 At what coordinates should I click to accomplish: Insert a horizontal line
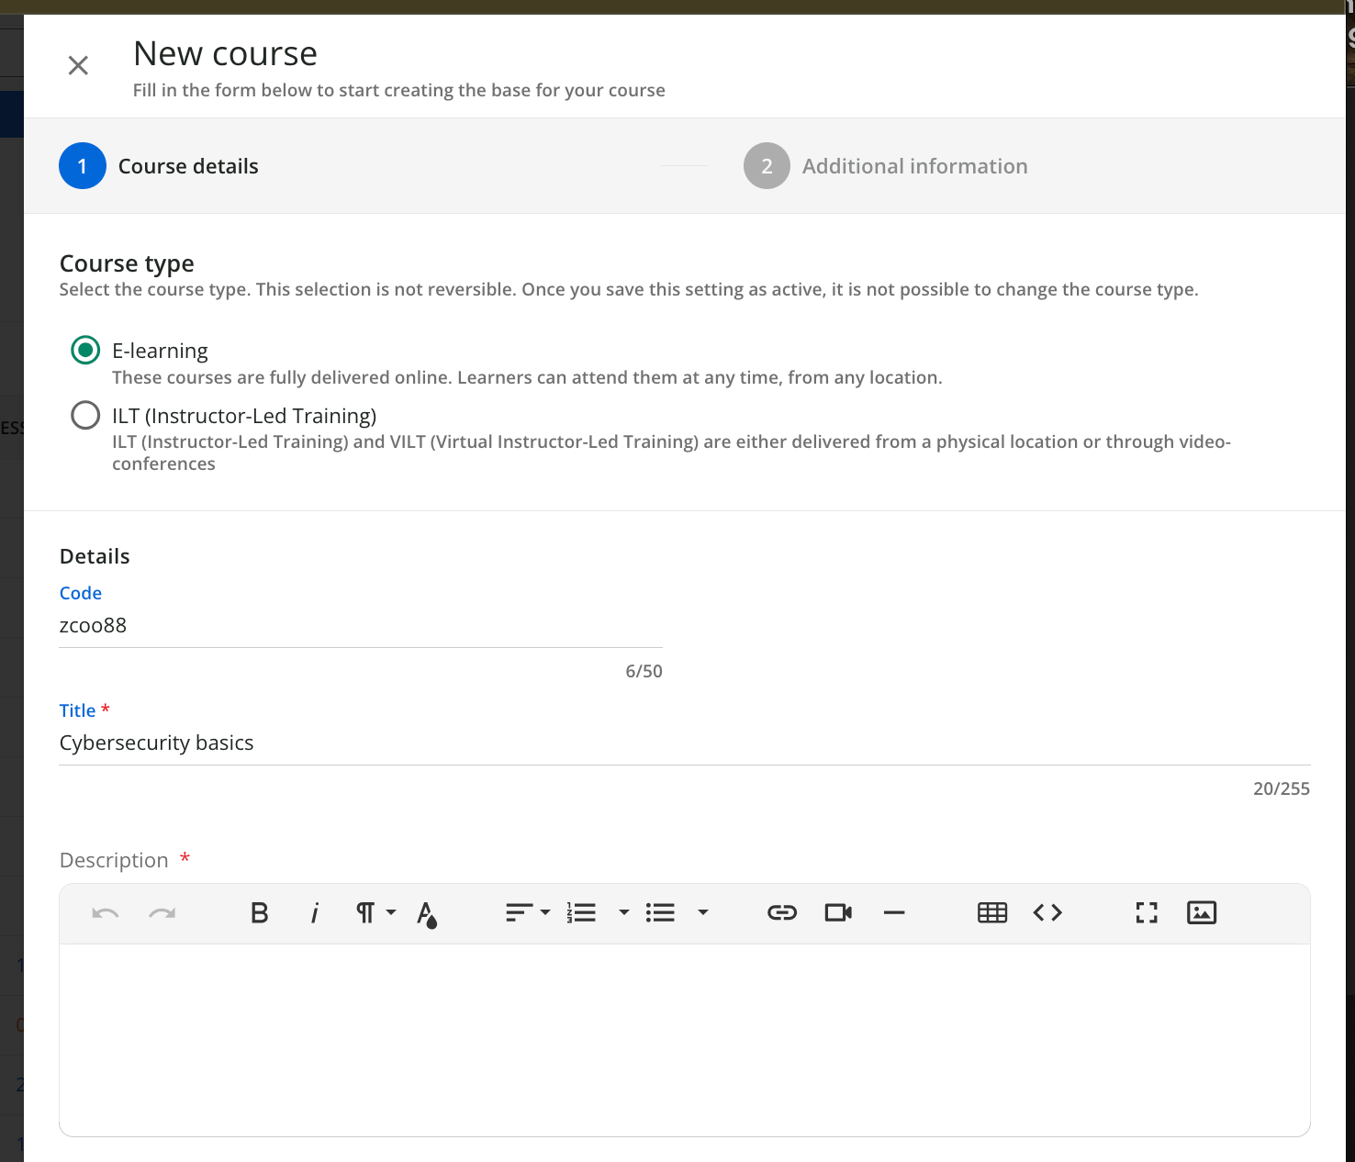pos(894,912)
